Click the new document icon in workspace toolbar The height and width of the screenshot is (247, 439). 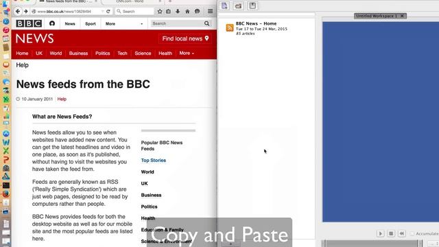click(x=224, y=5)
